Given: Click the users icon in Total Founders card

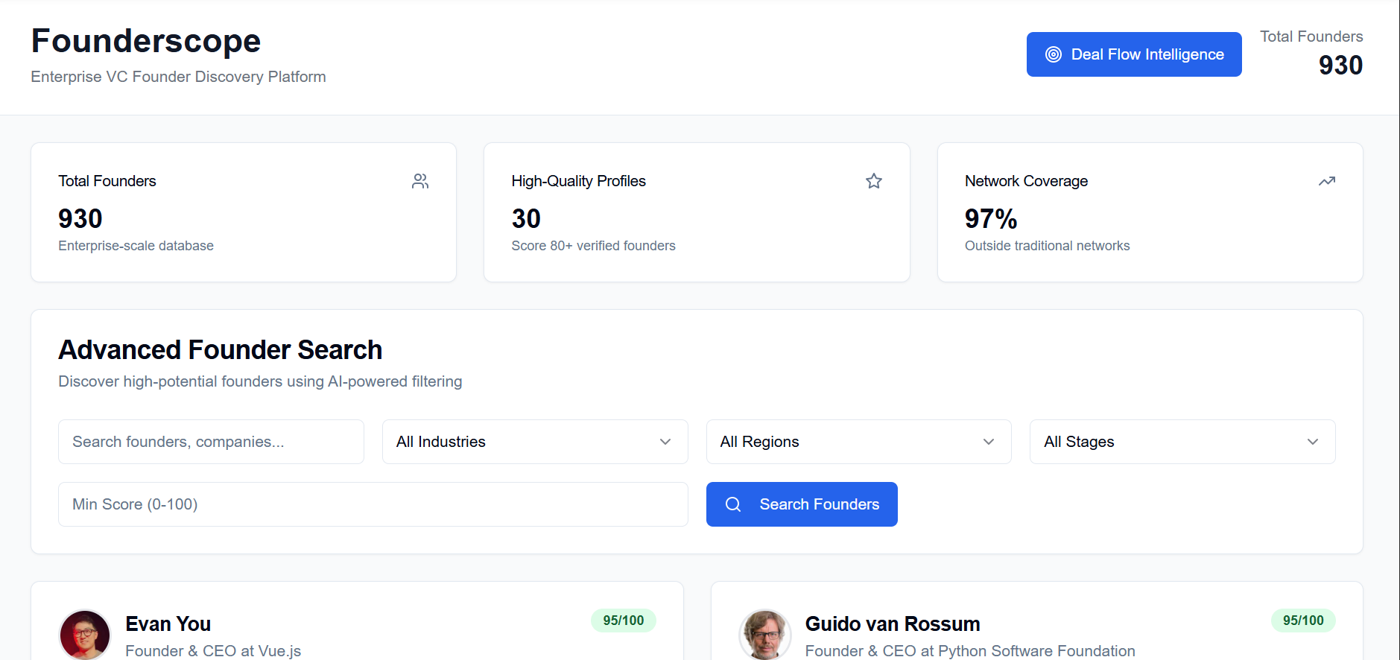Looking at the screenshot, I should point(420,181).
